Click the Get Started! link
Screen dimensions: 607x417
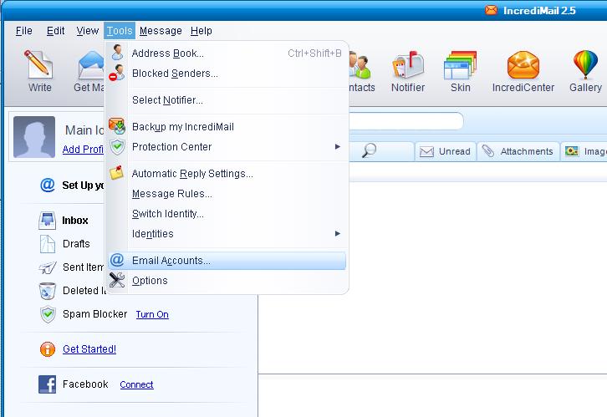[x=89, y=349]
